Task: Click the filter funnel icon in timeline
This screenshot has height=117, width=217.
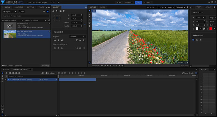Action: coord(6,76)
